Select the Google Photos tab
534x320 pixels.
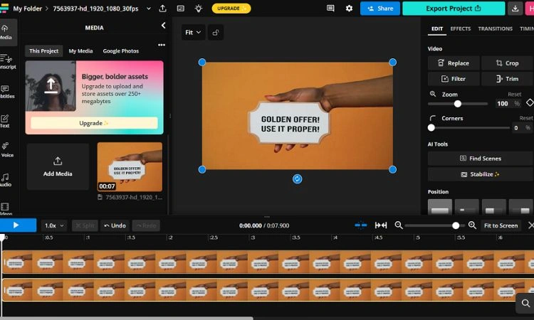click(x=121, y=51)
